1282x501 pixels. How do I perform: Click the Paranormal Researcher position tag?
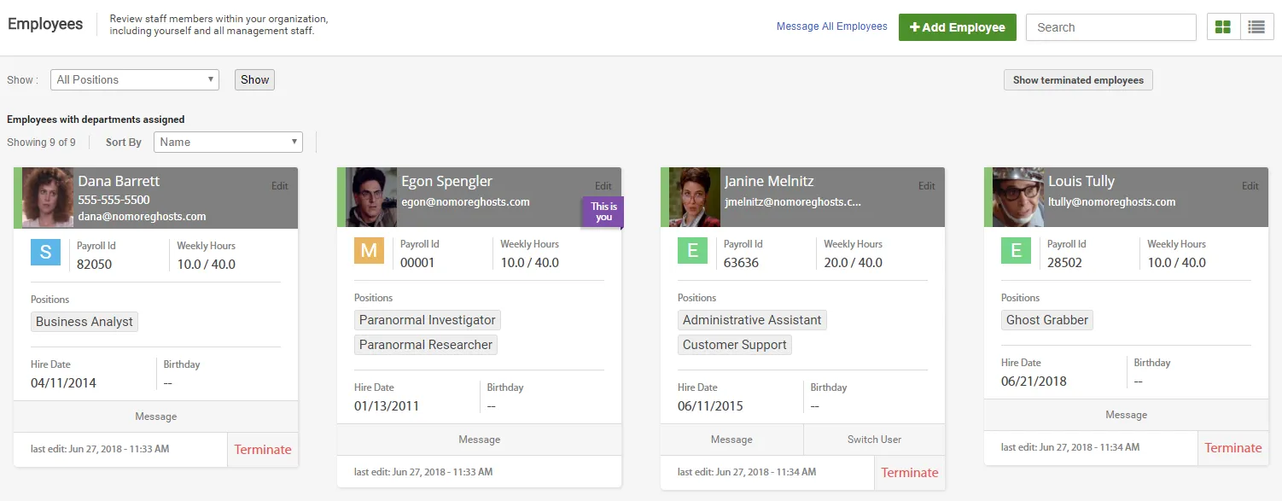426,345
